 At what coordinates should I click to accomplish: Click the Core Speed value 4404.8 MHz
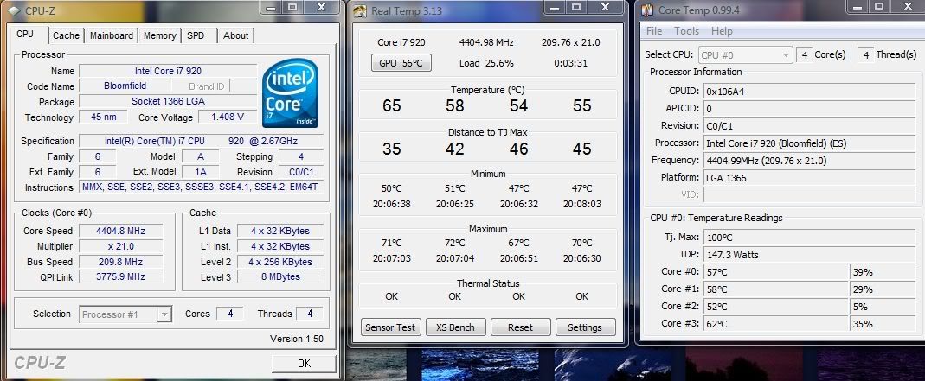(121, 231)
